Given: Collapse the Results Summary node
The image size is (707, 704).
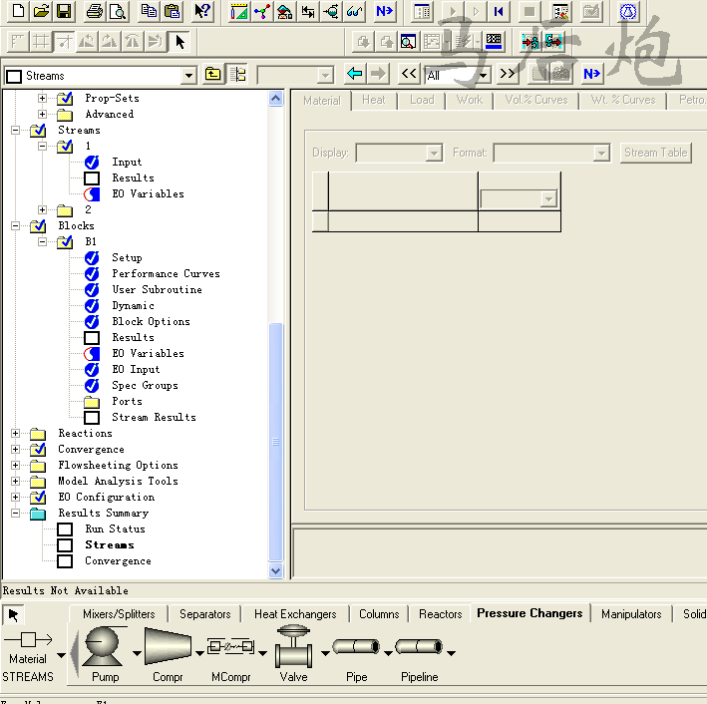Looking at the screenshot, I should pos(15,514).
